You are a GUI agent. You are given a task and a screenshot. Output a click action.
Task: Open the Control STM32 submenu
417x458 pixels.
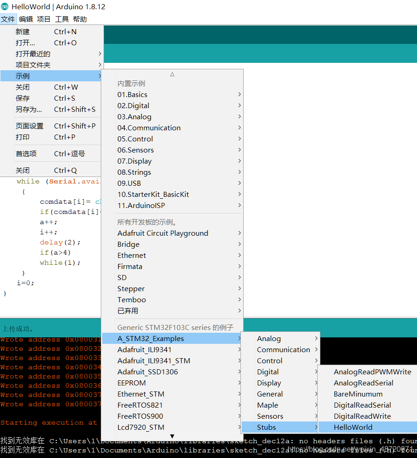click(281, 361)
